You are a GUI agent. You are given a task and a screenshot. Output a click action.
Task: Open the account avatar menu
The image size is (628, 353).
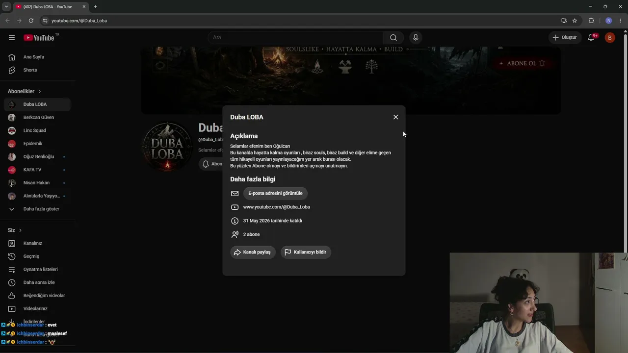click(x=610, y=38)
